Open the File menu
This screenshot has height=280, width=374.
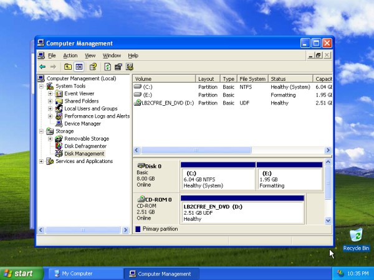[52, 55]
